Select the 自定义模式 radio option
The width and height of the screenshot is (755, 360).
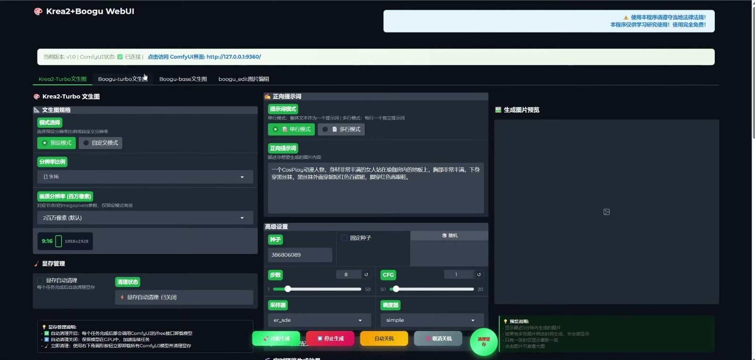pos(101,143)
